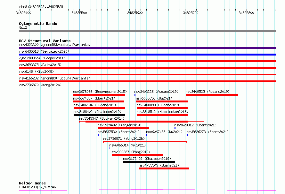Select esv3678066 (Besenbacher2015) label
Image resolution: width=285 pixels, height=194 pixels.
100,92
